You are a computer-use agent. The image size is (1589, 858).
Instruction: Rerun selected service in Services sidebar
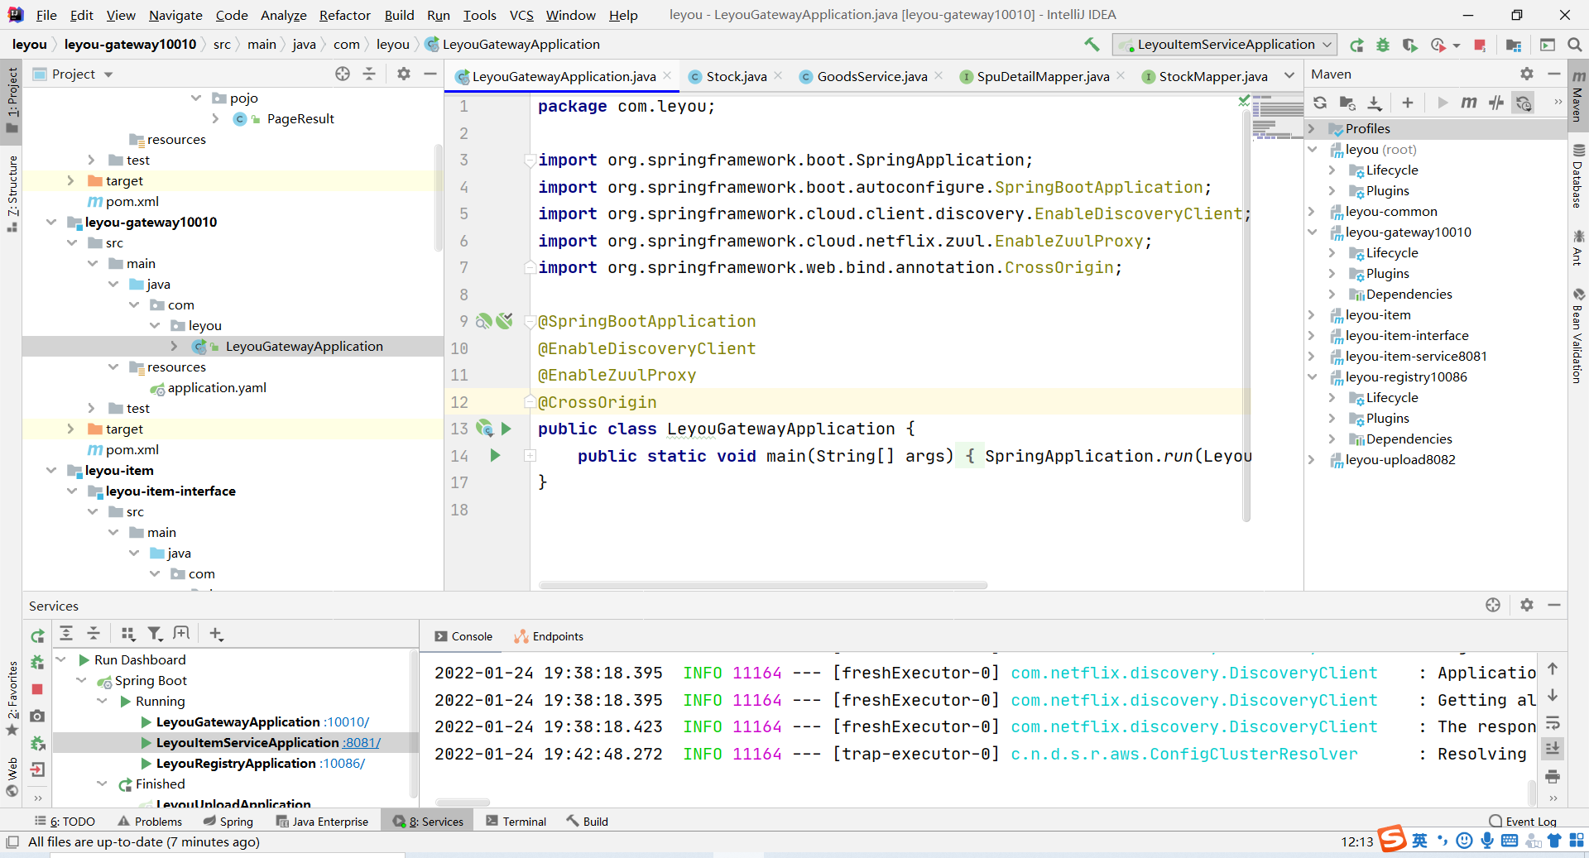(x=37, y=636)
